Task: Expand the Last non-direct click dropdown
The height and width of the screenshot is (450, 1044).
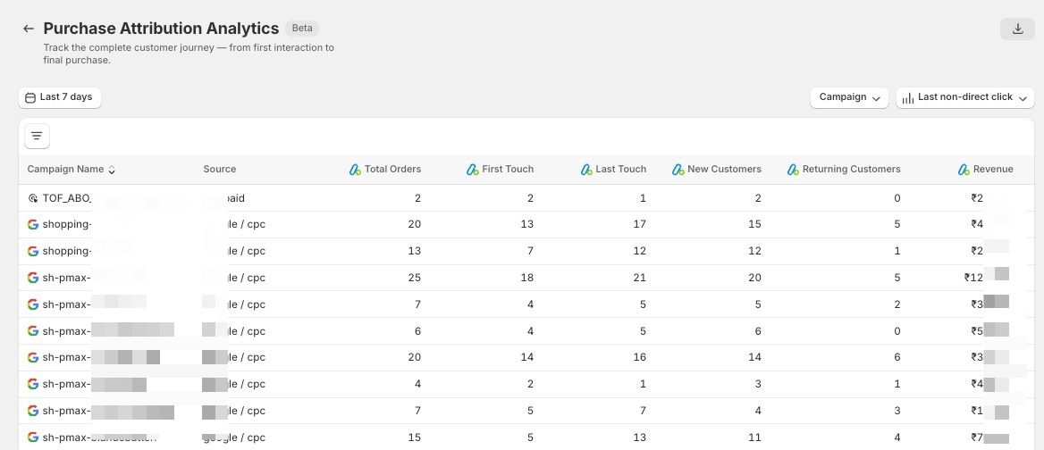Action: click(964, 97)
